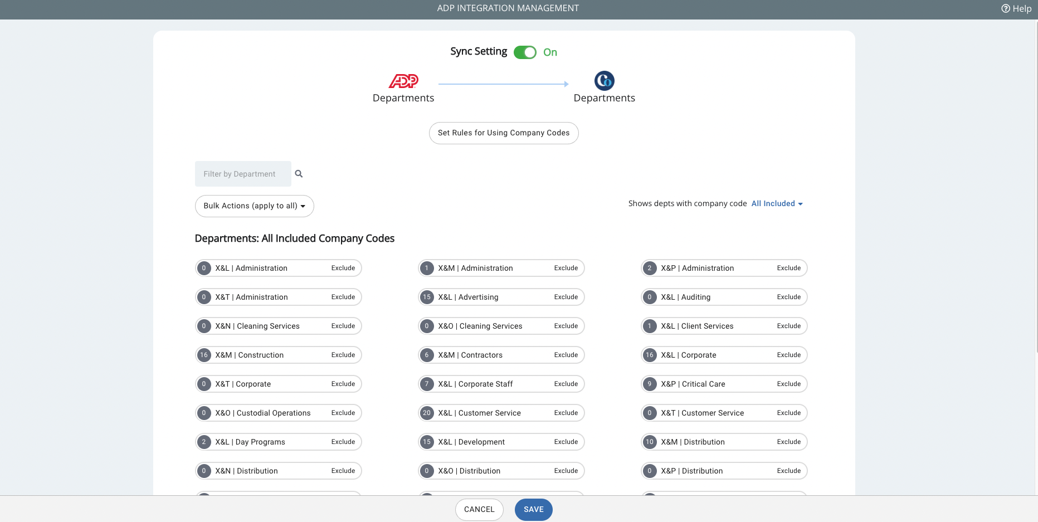
Task: Click count badge 2 on X&P Administration
Action: [650, 268]
